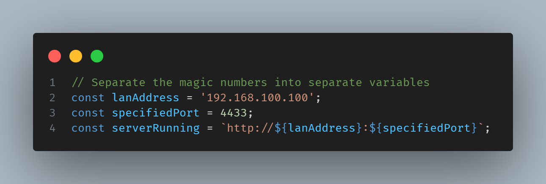The height and width of the screenshot is (184, 546).
Task: Click the word Separate in the comment
Action: tap(118, 82)
